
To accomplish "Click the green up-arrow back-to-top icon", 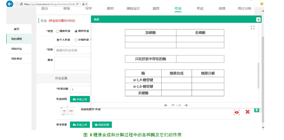I will pyautogui.click(x=257, y=110).
